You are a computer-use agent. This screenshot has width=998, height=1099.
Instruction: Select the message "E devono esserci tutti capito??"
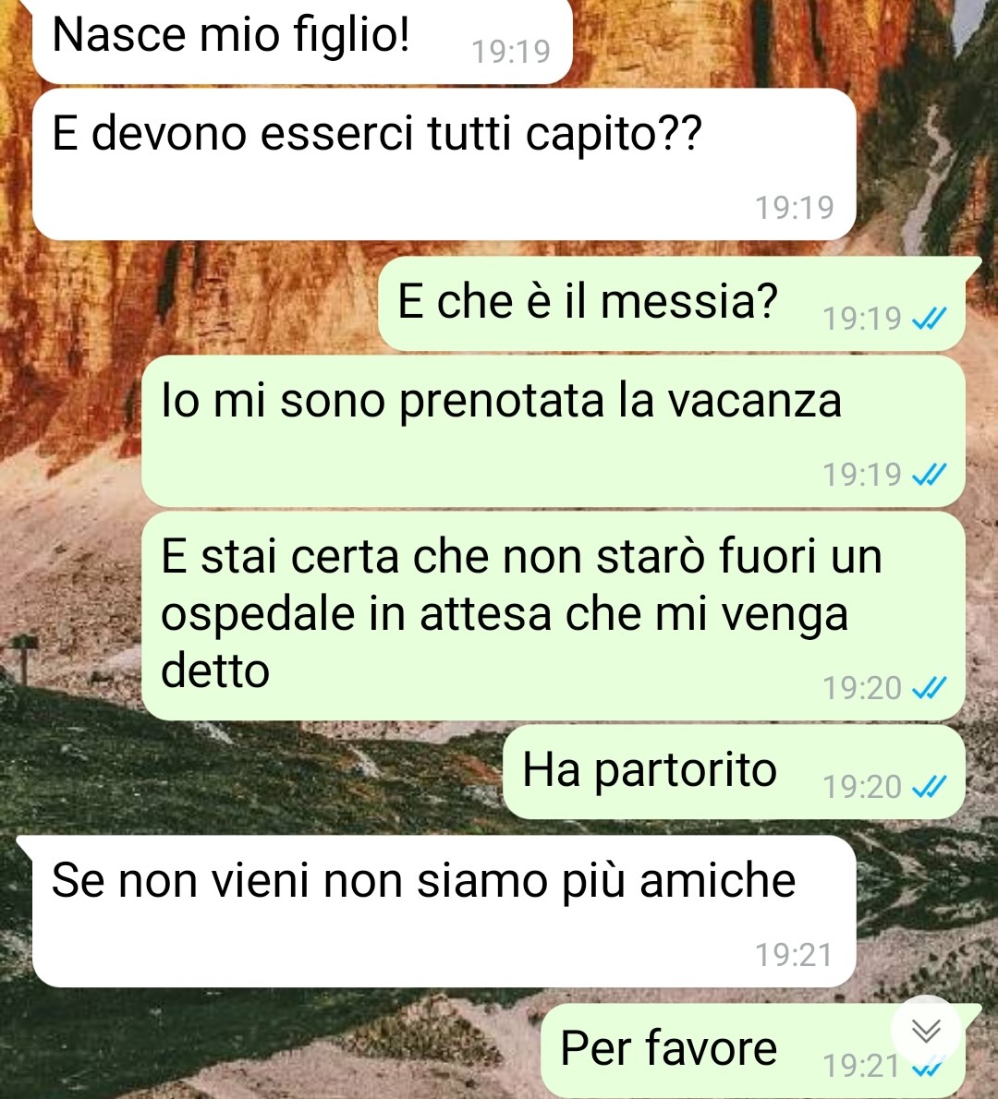pos(444,164)
